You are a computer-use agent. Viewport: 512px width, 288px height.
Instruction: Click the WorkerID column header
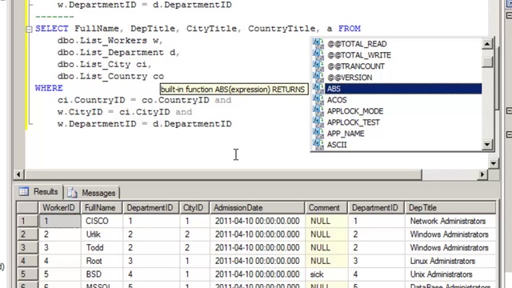[x=60, y=208]
